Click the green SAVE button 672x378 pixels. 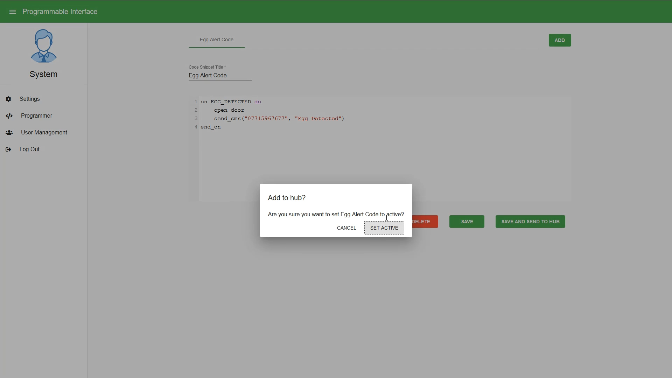[x=467, y=222]
